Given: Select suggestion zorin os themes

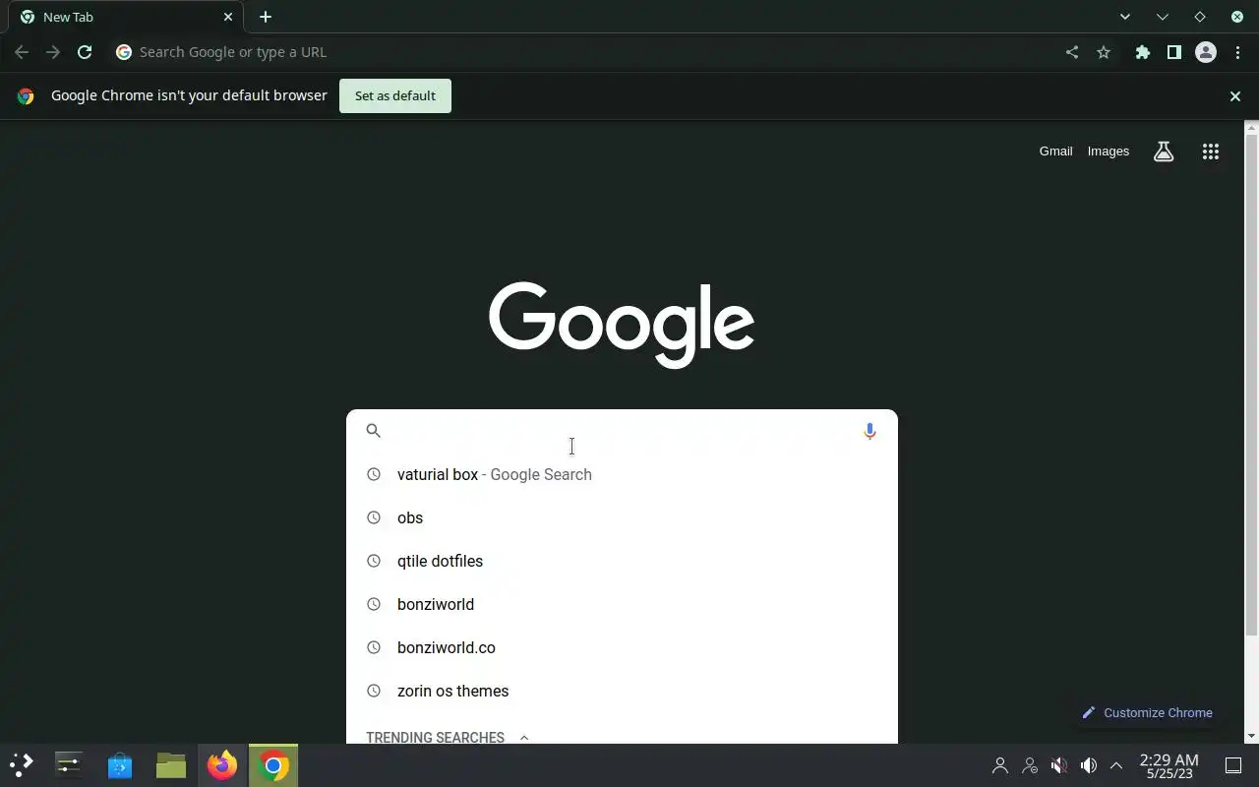Looking at the screenshot, I should (622, 691).
